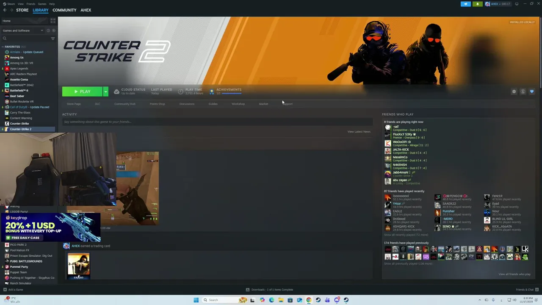Screen dimensions: 542x305
Task: Click the keydrop advertisement banner
Action: click(x=50, y=227)
